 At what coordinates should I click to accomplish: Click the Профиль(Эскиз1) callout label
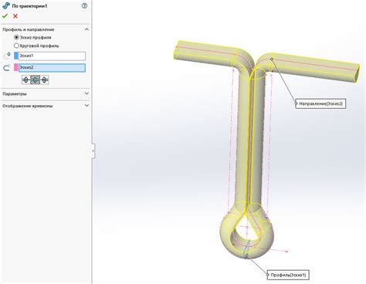pyautogui.click(x=288, y=275)
